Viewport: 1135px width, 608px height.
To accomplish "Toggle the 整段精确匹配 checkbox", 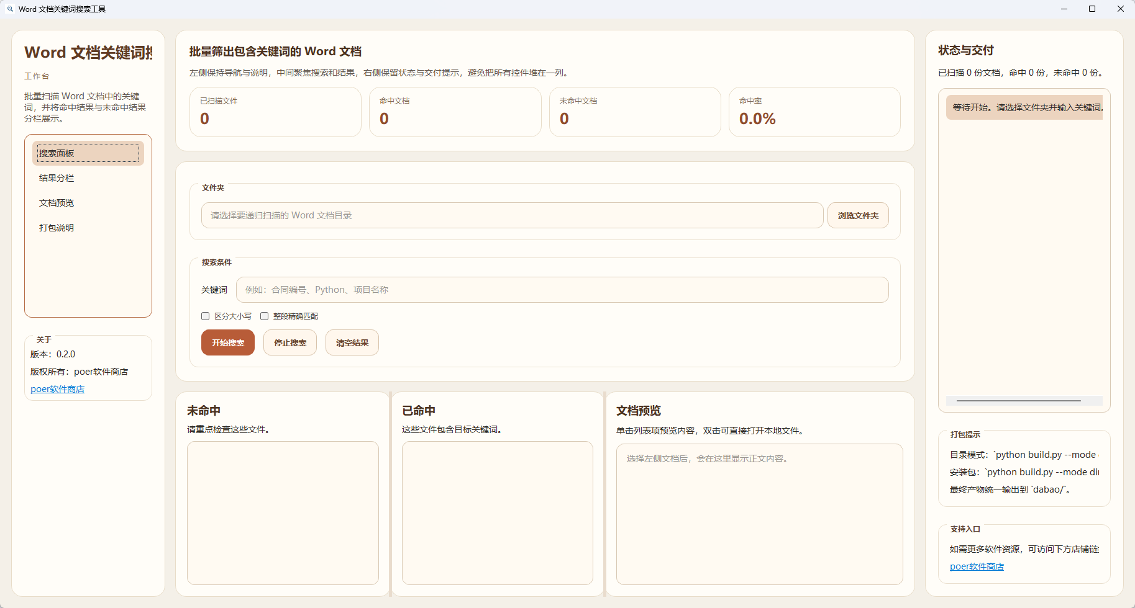I will (x=289, y=316).
